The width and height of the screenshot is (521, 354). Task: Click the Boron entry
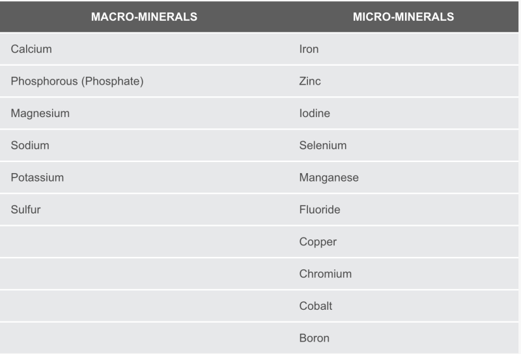coord(314,338)
